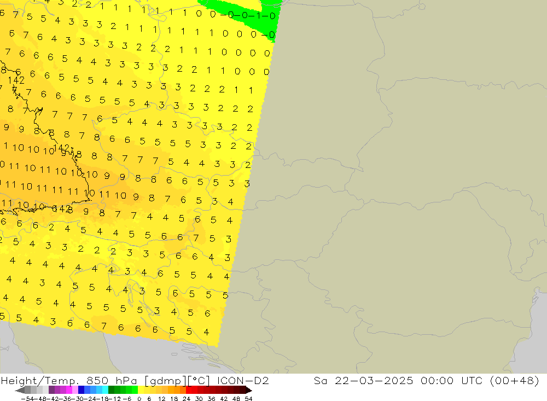Click the legend label positive '54'
The width and height of the screenshot is (547, 401).
coord(248,399)
